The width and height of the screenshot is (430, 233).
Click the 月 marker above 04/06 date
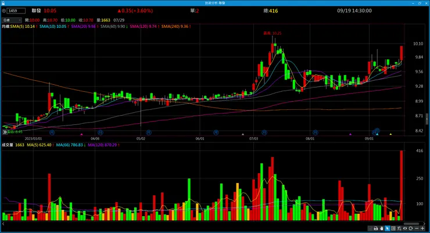101,132
